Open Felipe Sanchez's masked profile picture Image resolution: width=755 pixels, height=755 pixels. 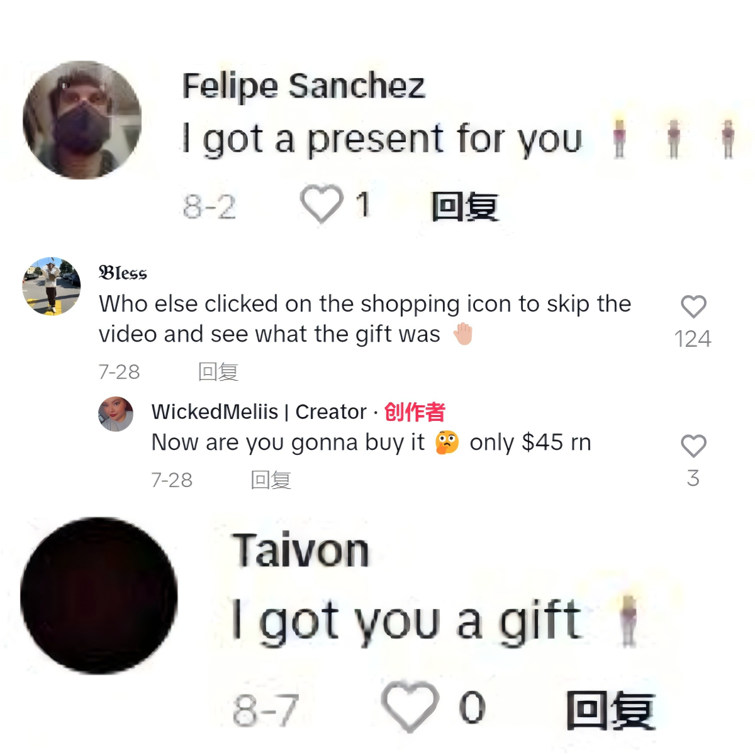click(x=82, y=120)
